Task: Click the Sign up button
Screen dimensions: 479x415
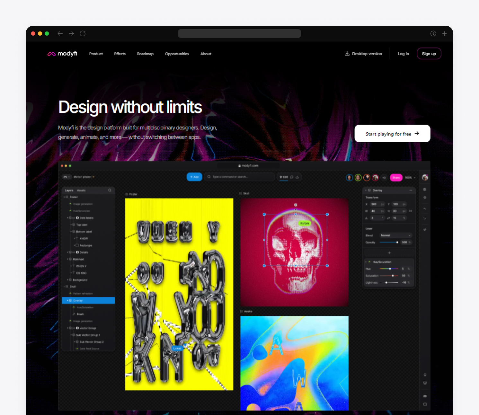Action: tap(429, 54)
